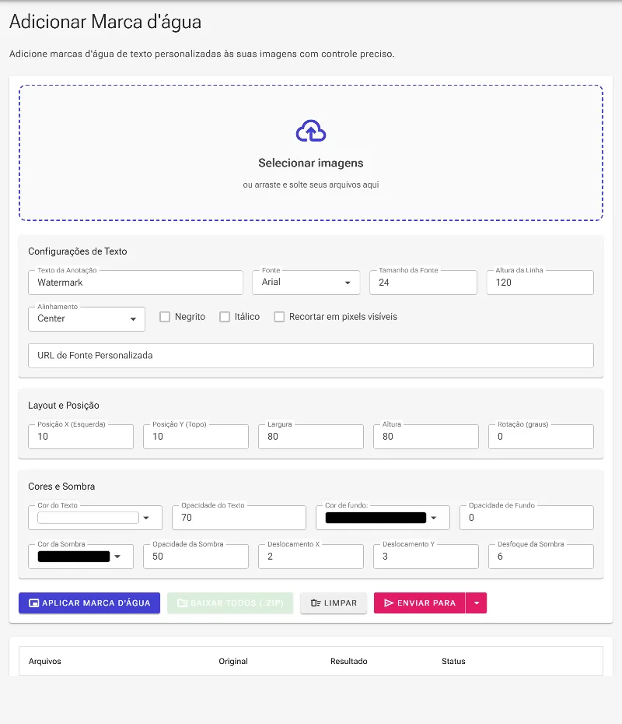Click the icon on Aplicar Marca d'Água button

(33, 603)
